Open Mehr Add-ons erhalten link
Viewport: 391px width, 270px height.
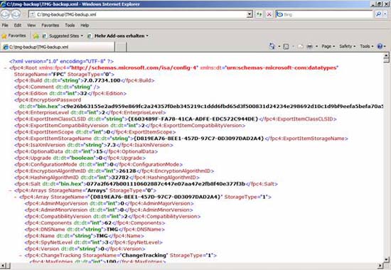pyautogui.click(x=118, y=36)
